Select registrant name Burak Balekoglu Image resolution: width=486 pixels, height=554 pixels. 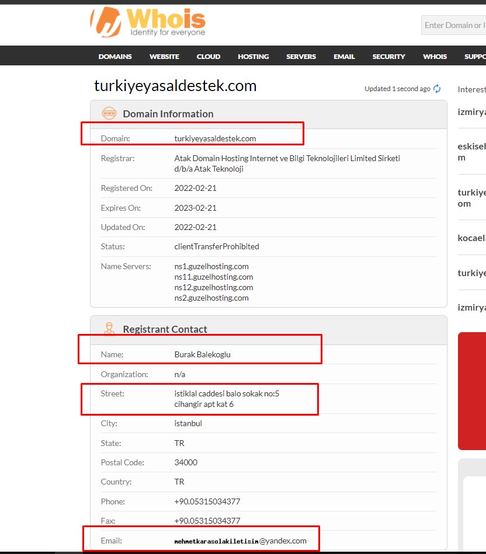pos(203,354)
